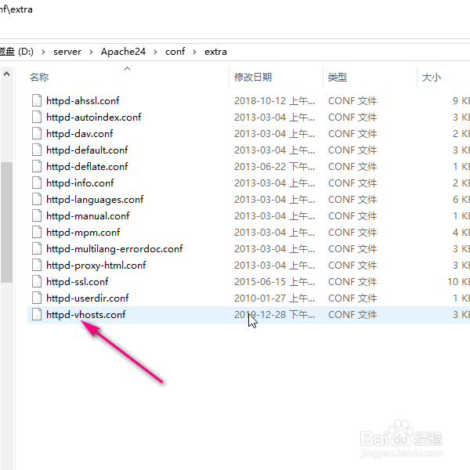Screen dimensions: 470x470
Task: Click the httpd-info.conf file icon
Action: (37, 183)
